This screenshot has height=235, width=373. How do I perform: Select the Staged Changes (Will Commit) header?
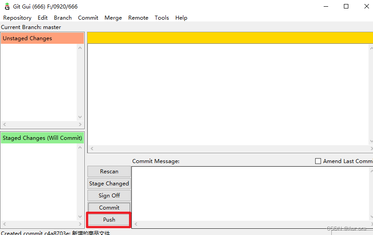pyautogui.click(x=42, y=138)
